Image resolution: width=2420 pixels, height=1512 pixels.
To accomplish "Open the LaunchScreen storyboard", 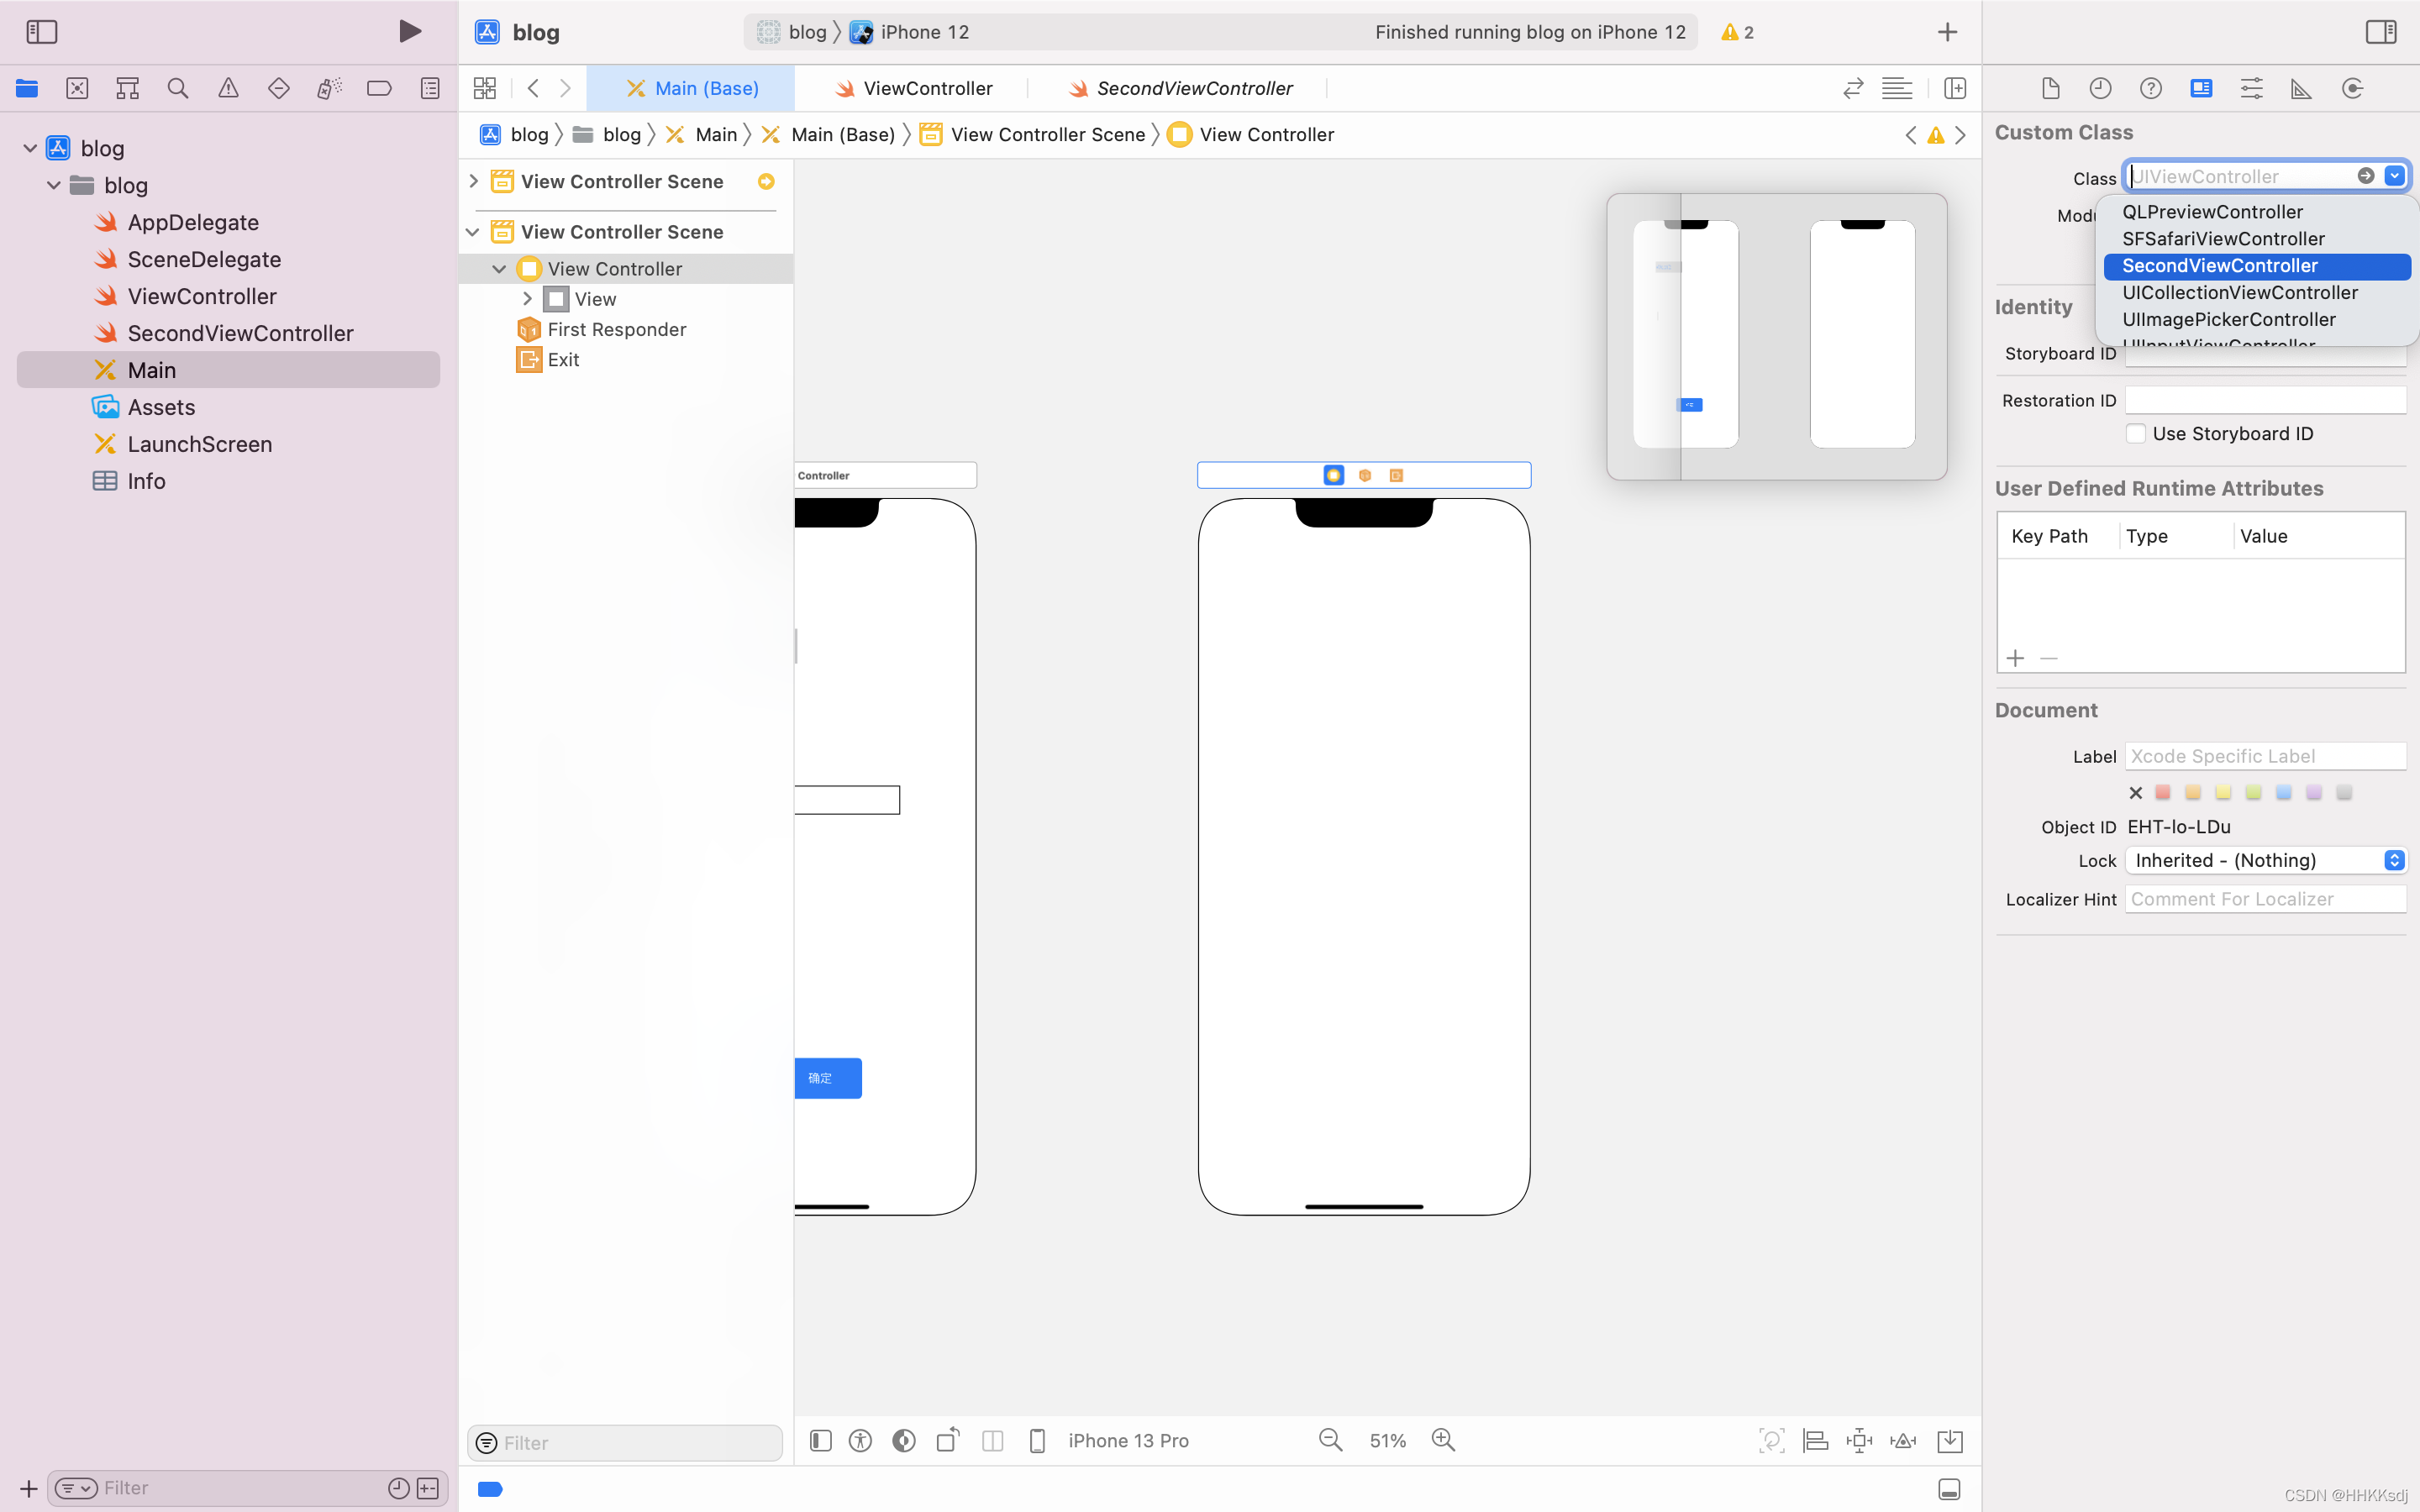I will click(199, 444).
